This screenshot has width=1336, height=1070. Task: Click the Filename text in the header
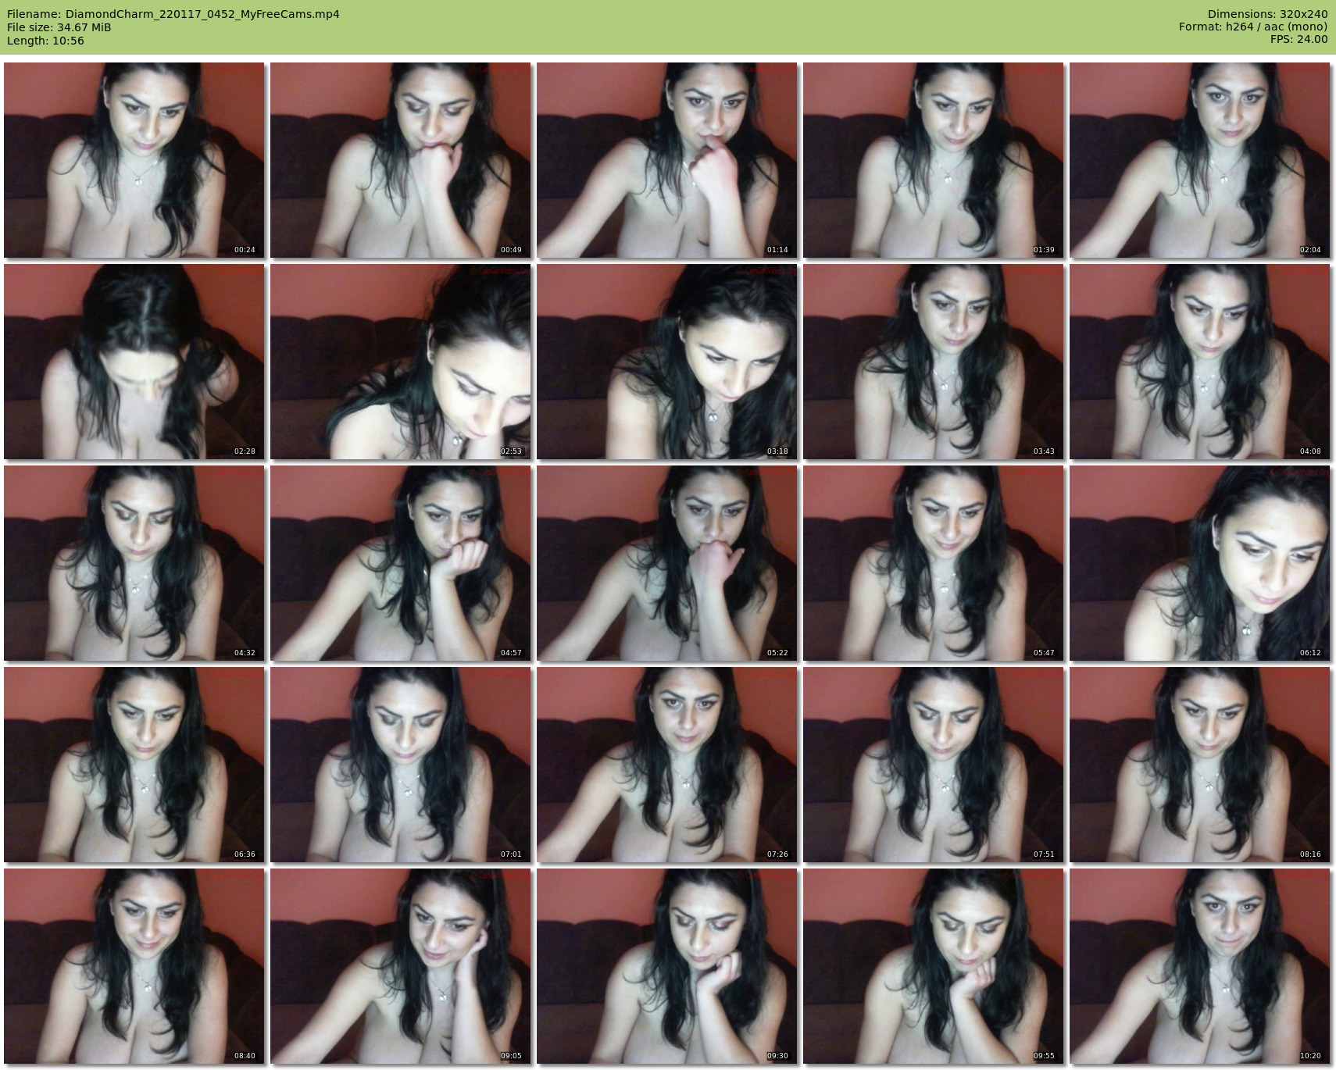(173, 14)
